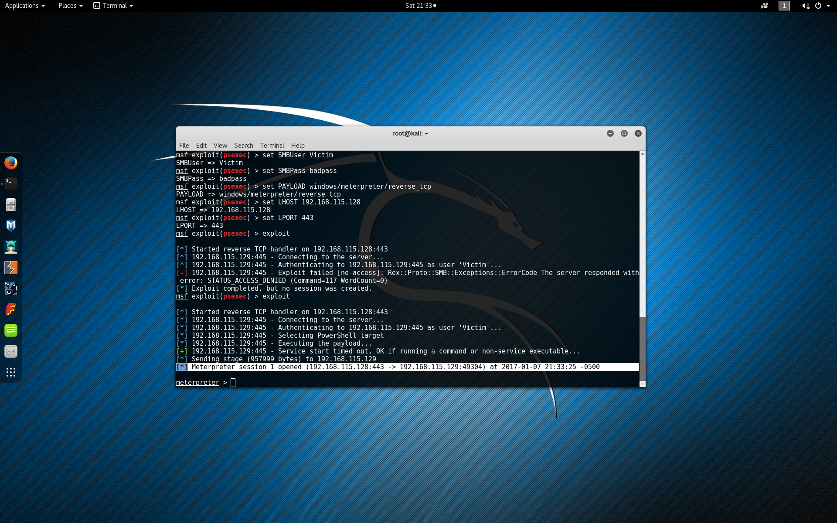
Task: Open the File menu in terminal
Action: point(184,146)
